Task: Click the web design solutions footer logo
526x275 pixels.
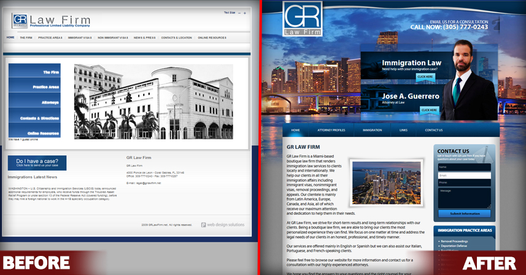Action: [222, 225]
